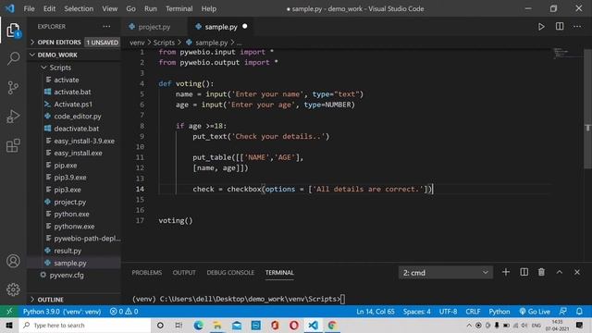Change encoding via UTF-8
This screenshot has width=592, height=333.
click(x=448, y=312)
